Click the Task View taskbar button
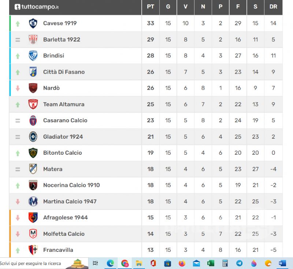The width and height of the screenshot is (293, 269). (95, 263)
